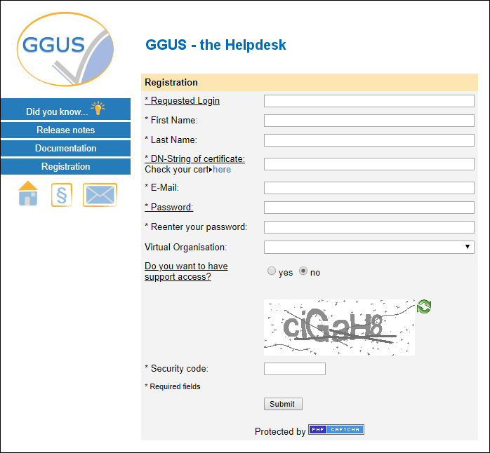Focus the E-Mail input field
Image resolution: width=490 pixels, height=453 pixels.
[x=369, y=188]
